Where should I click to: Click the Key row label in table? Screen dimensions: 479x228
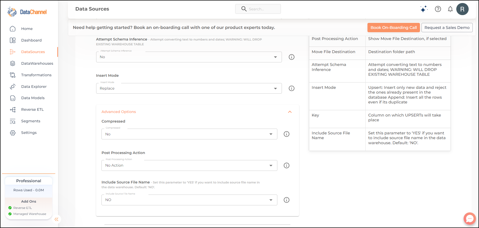coord(315,115)
